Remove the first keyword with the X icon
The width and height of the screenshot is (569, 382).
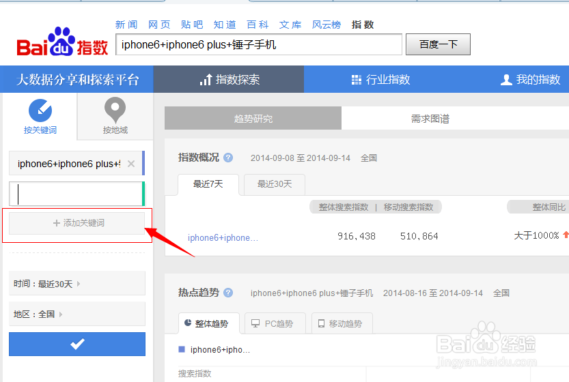pos(131,164)
